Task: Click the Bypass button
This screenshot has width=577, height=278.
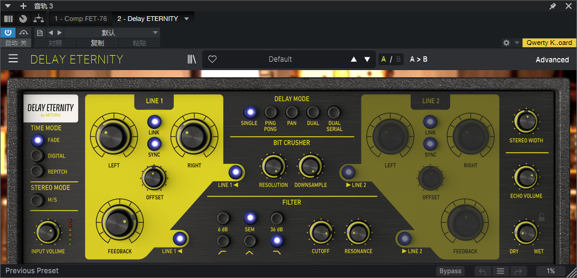Action: pyautogui.click(x=450, y=271)
